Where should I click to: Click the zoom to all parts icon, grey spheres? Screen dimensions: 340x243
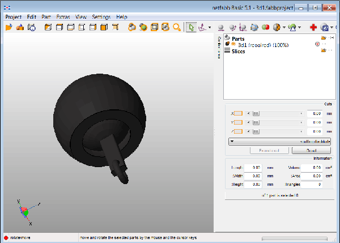click(132, 27)
